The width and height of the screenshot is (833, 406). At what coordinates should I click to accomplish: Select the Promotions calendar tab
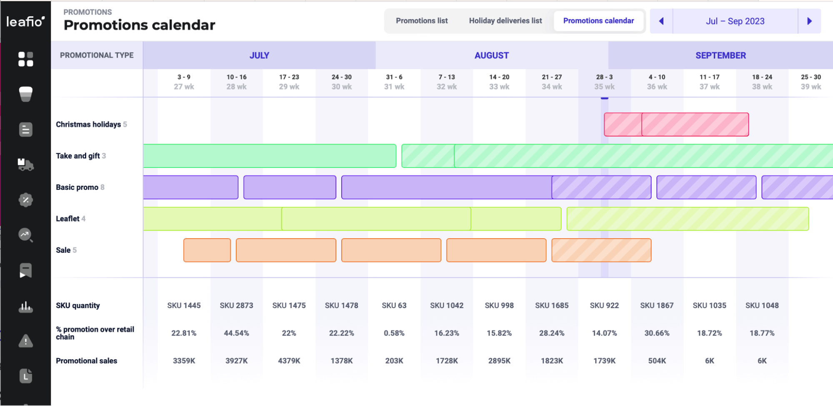click(x=599, y=21)
